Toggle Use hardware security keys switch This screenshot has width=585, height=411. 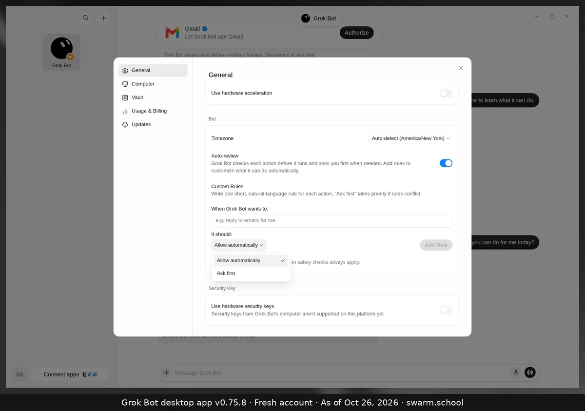(446, 310)
